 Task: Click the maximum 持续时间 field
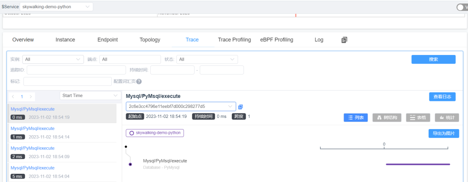(x=222, y=70)
